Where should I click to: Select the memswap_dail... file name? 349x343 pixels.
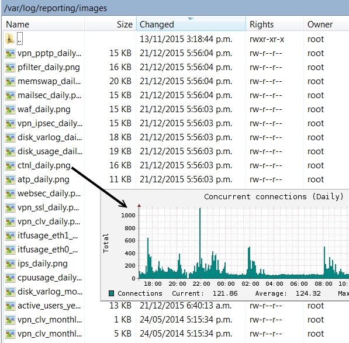click(x=49, y=81)
